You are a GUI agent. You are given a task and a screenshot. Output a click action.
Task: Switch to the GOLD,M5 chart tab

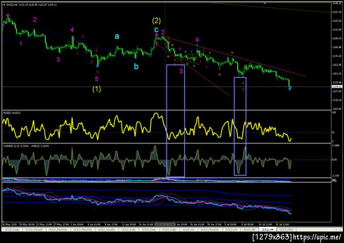[x=249, y=229]
